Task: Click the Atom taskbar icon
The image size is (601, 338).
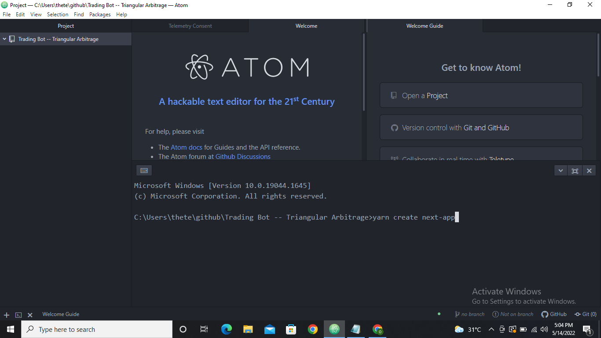Action: coord(334,329)
